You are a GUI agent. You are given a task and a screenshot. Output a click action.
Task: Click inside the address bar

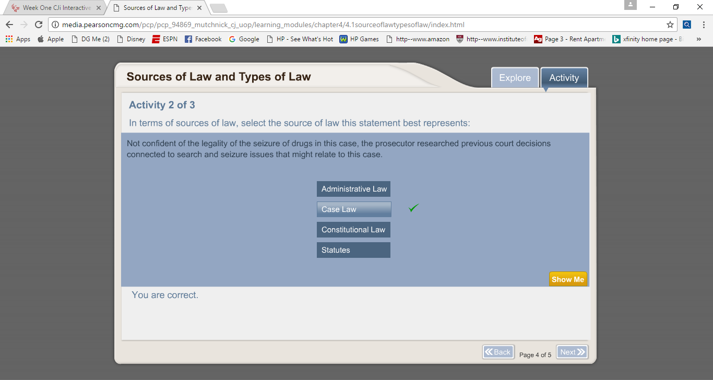pyautogui.click(x=313, y=24)
